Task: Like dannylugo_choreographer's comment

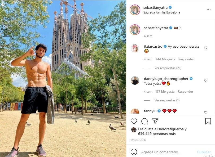Action: point(205,80)
